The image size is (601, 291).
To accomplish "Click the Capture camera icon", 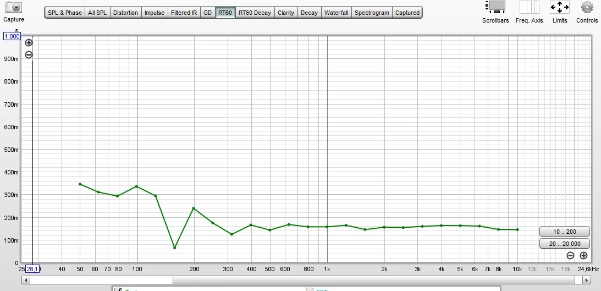I will pos(13,7).
